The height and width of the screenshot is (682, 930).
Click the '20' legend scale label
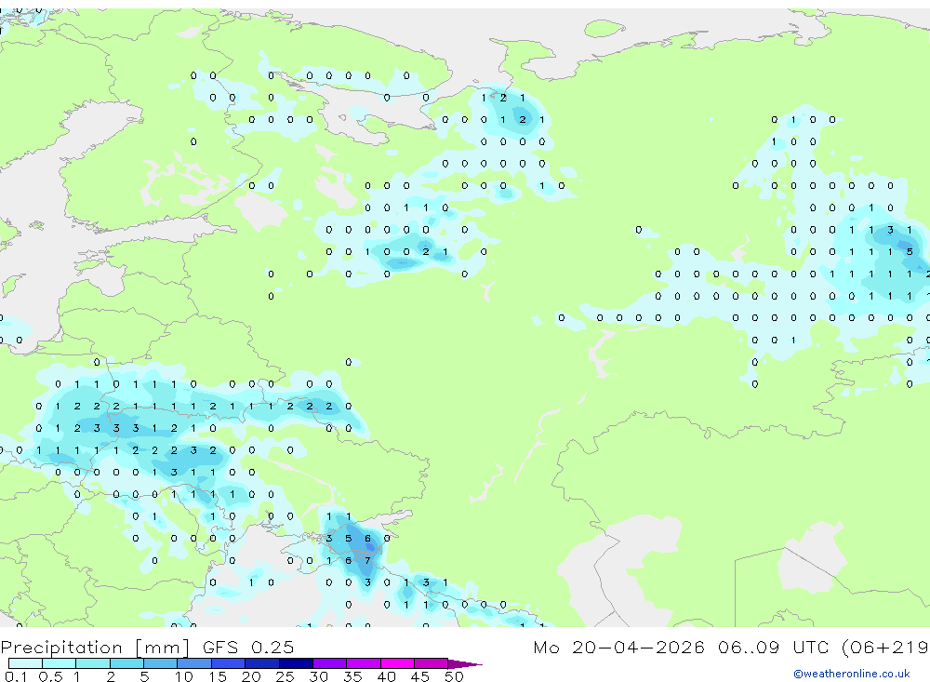tap(251, 676)
